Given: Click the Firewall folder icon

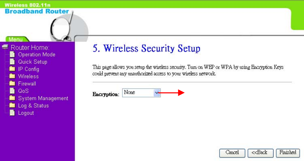Looking at the screenshot, I should tap(12, 84).
